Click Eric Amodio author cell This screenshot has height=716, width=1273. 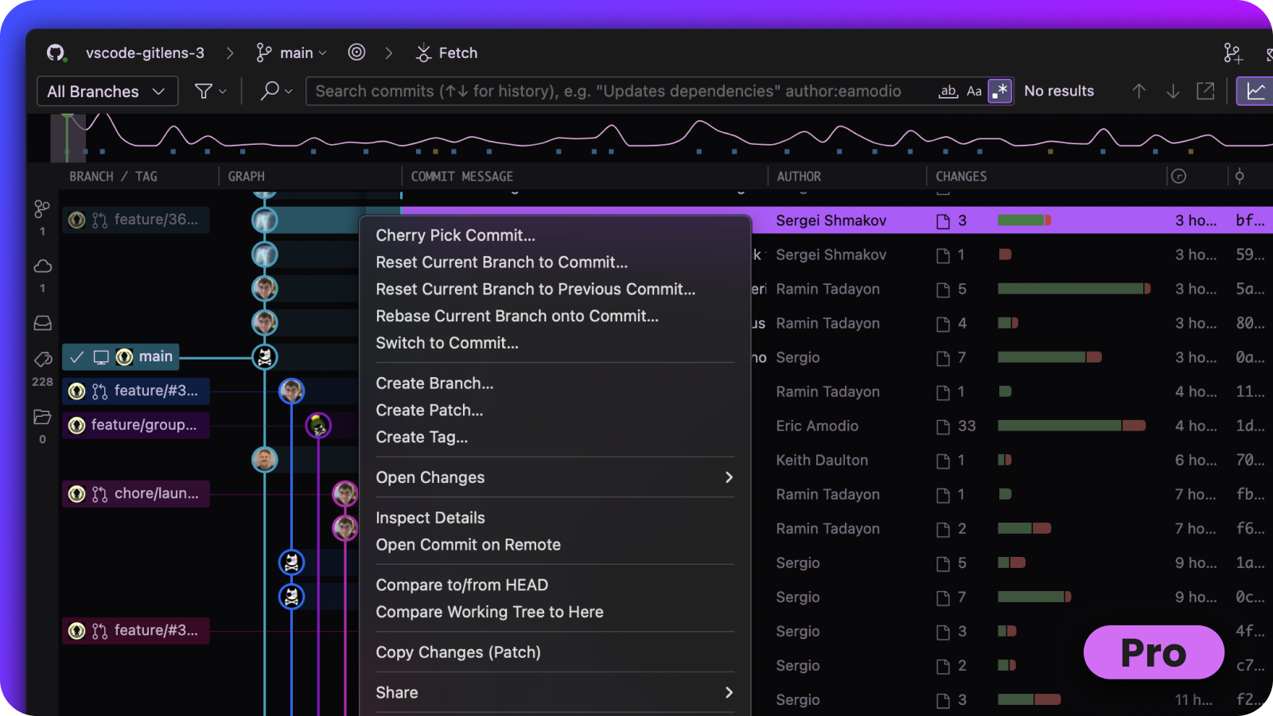(x=817, y=426)
